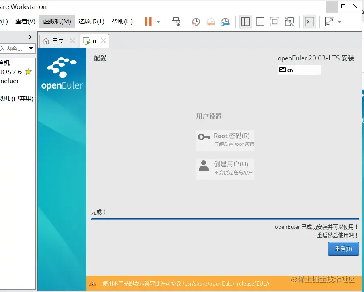Open the power options dropdown arrow beside pause
This screenshot has height=292, width=364.
[158, 22]
